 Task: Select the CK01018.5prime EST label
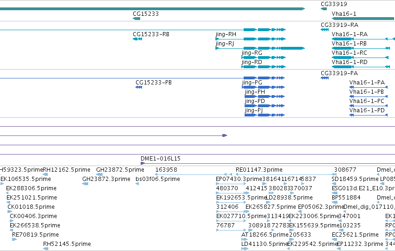31,207
